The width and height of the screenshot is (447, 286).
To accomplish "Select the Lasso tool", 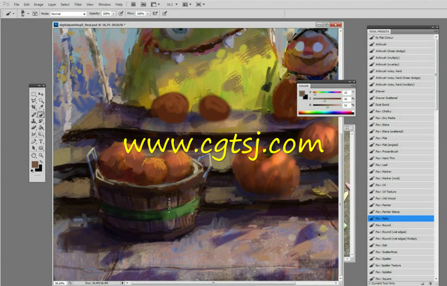I will point(34,101).
